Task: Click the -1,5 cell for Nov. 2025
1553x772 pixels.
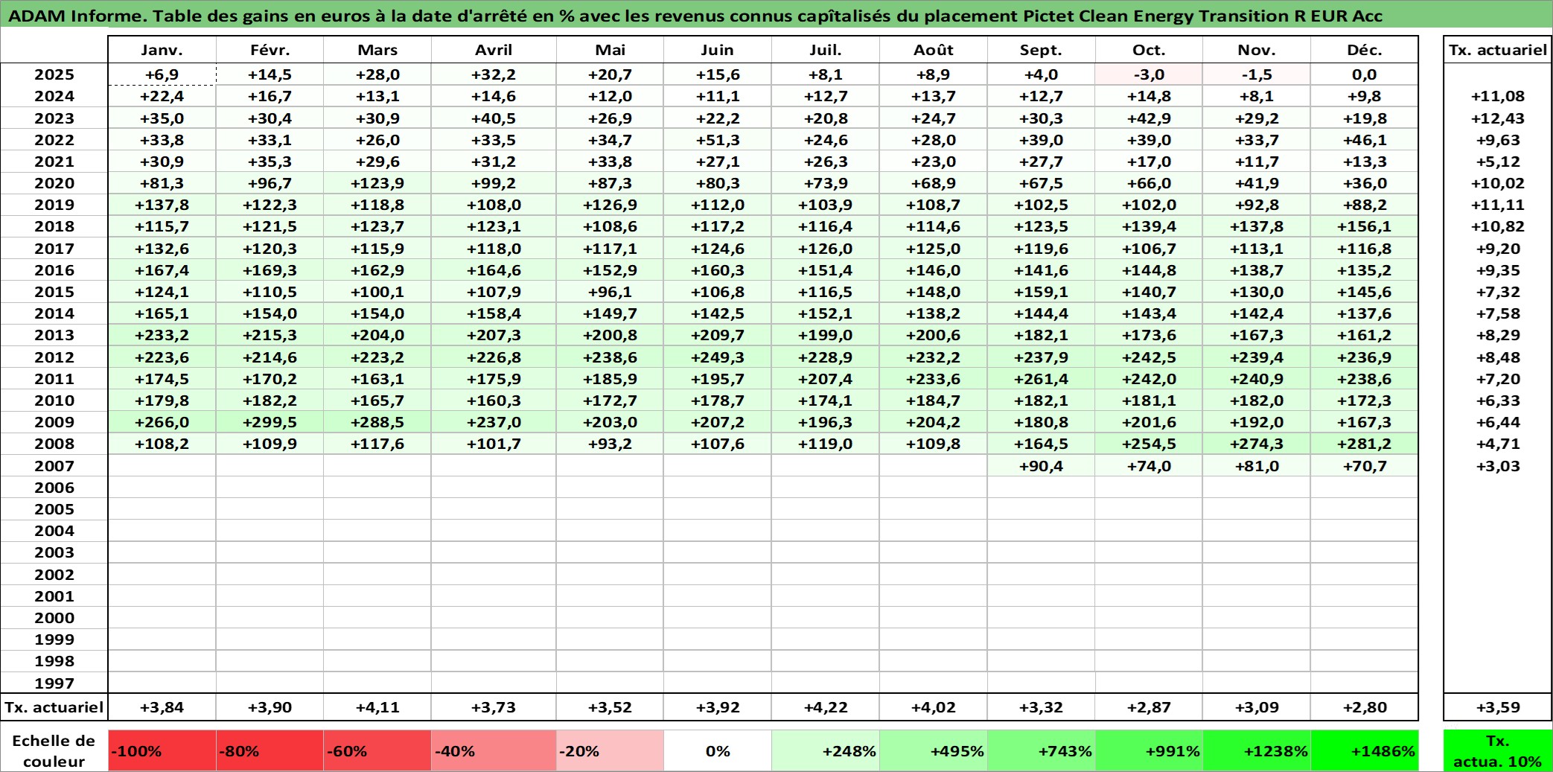Action: click(x=1257, y=74)
